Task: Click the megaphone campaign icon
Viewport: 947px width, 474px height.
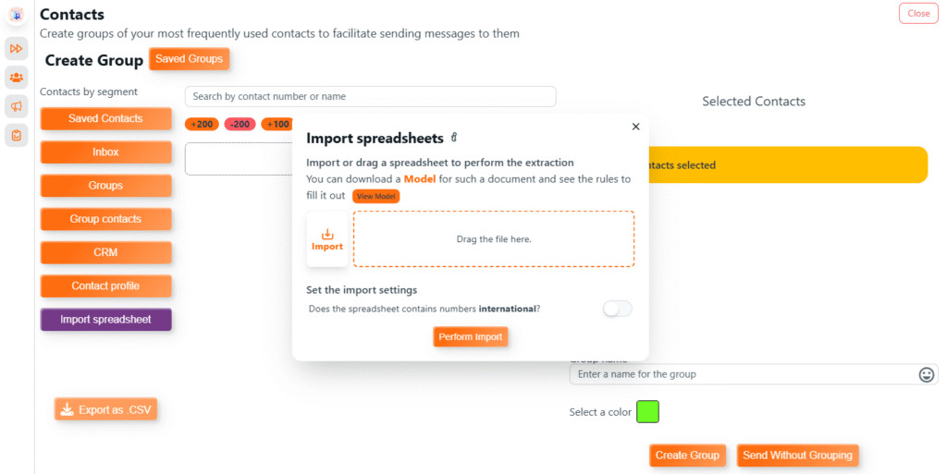Action: 17,107
